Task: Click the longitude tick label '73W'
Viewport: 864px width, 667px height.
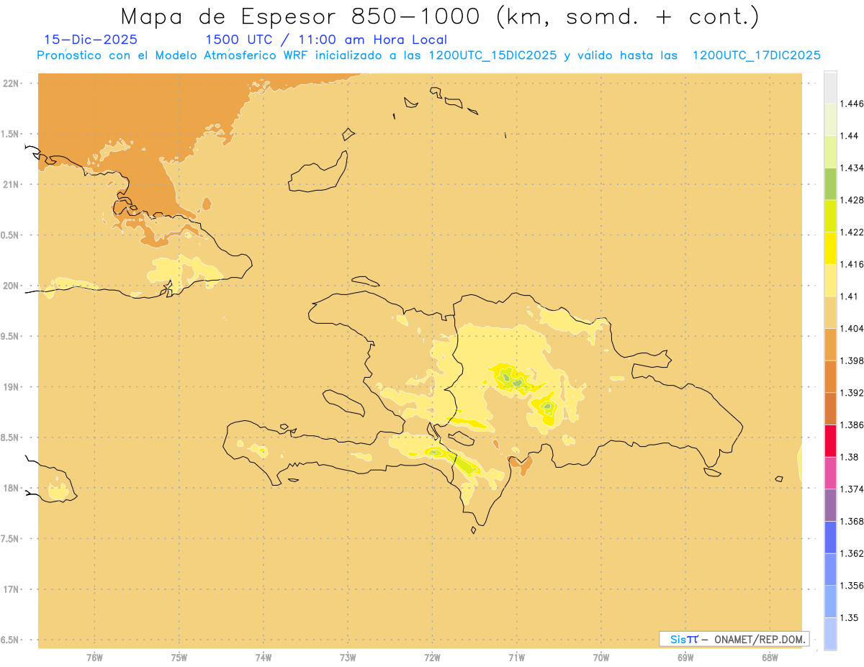Action: [x=348, y=658]
